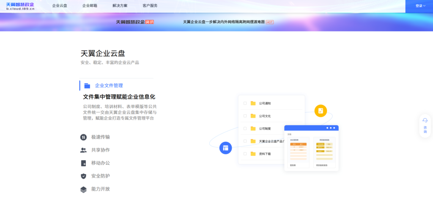The width and height of the screenshot is (433, 205).
Task: Select the 共享协作 feature
Action: 101,150
